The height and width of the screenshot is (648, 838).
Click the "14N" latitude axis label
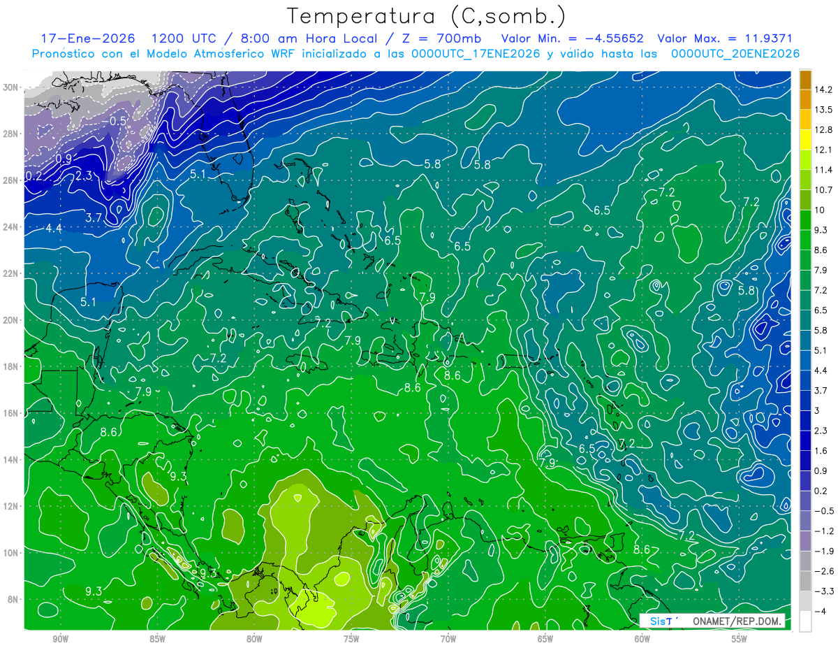10,460
